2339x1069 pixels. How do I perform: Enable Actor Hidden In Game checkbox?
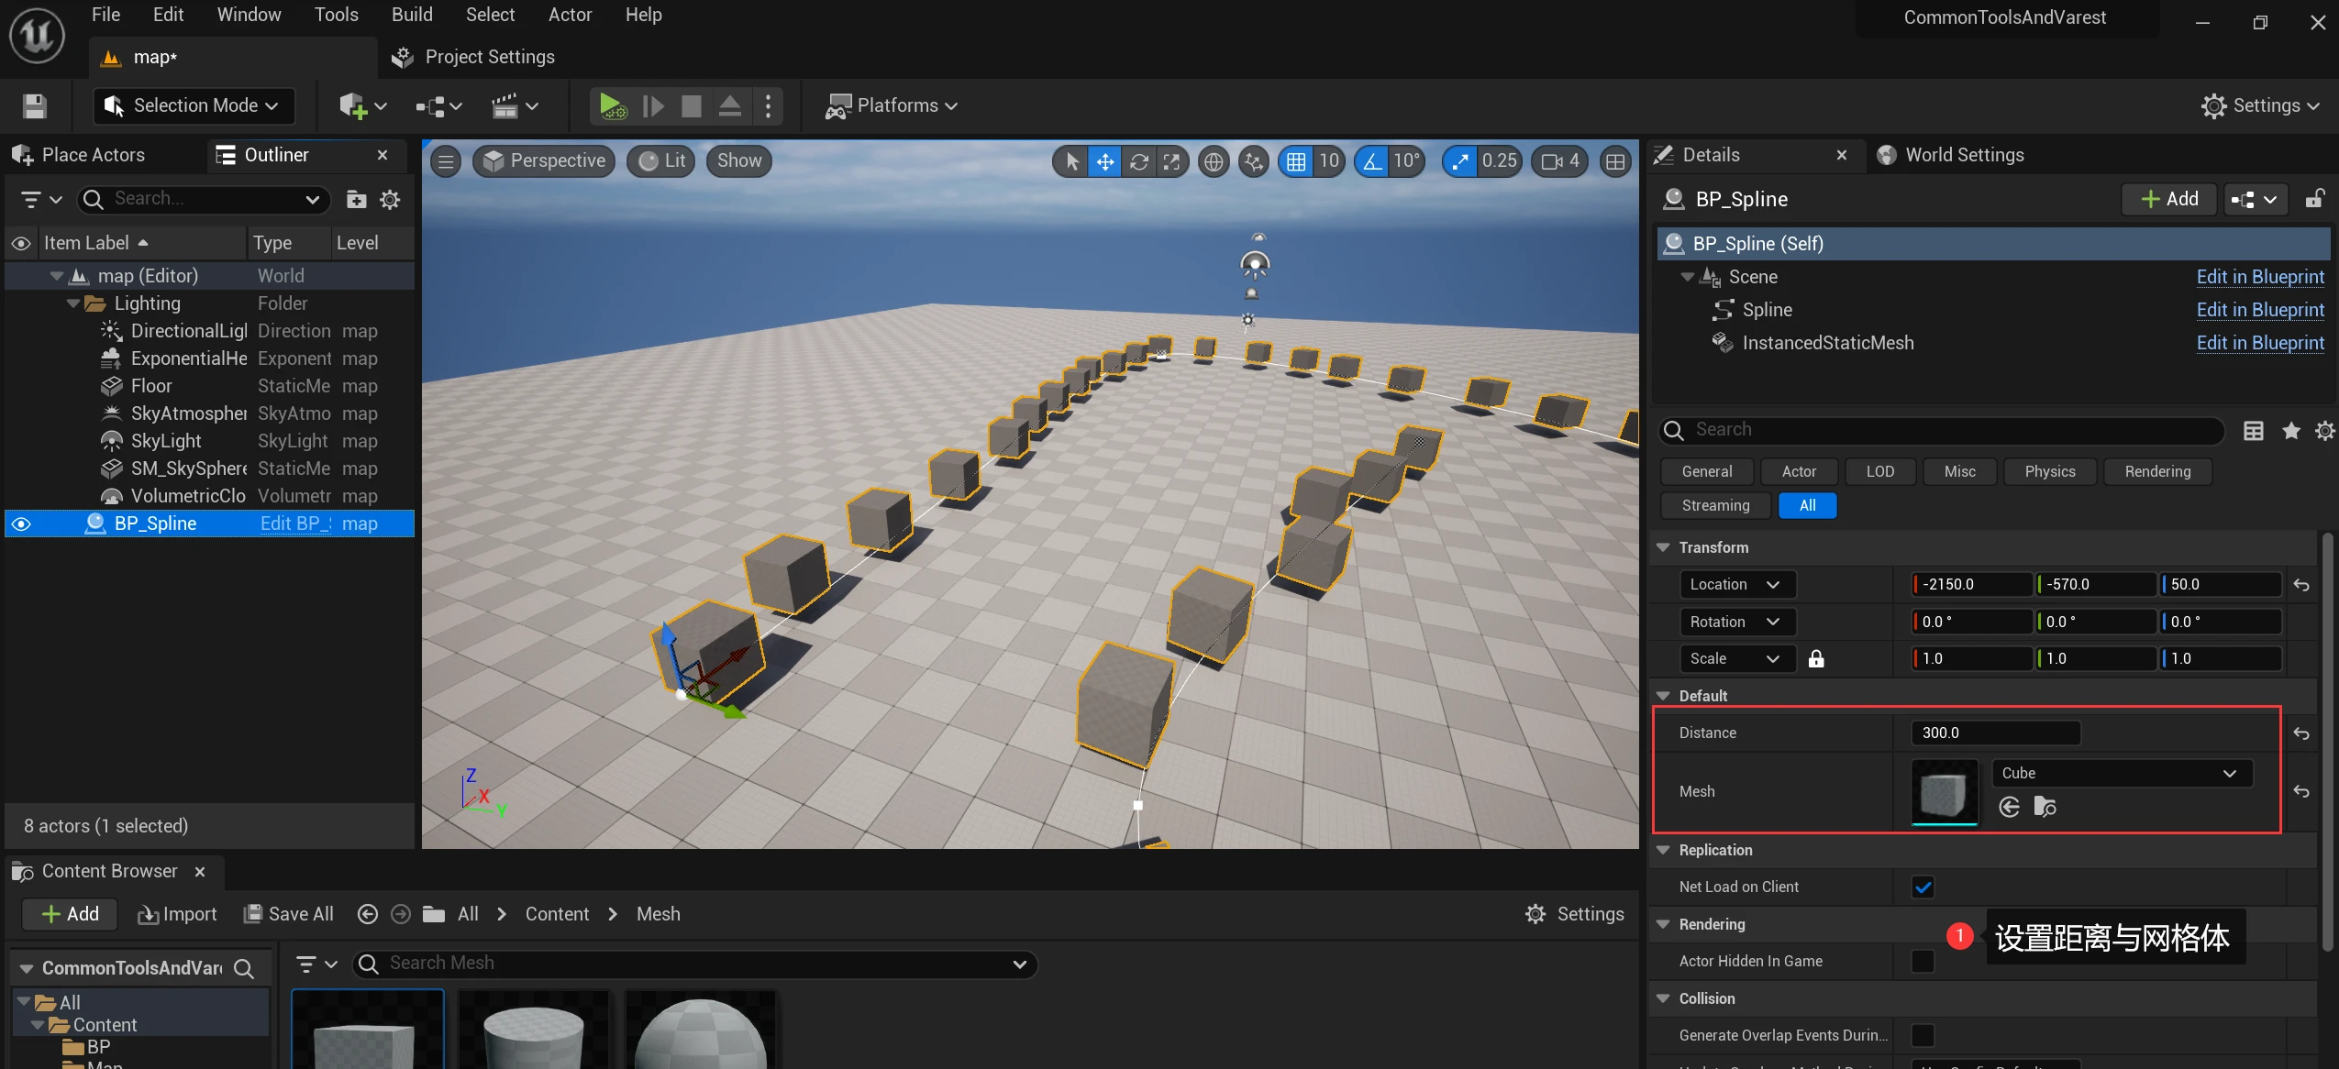pyautogui.click(x=1923, y=962)
